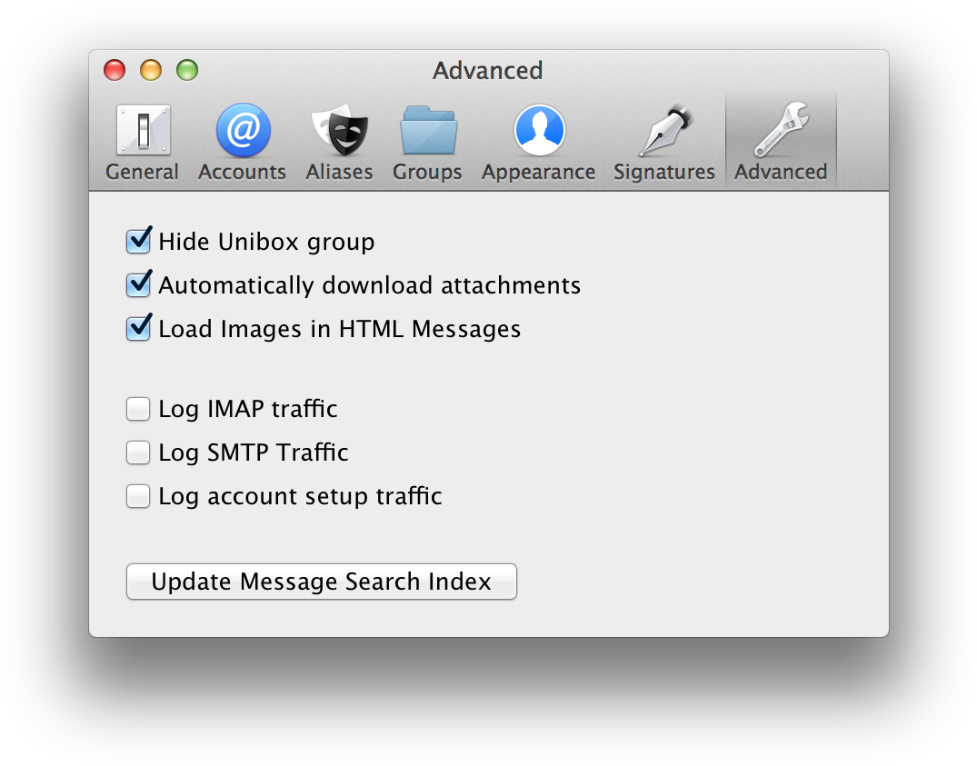The image size is (977, 766).
Task: Uncheck Hide Unibox group
Action: (x=138, y=241)
